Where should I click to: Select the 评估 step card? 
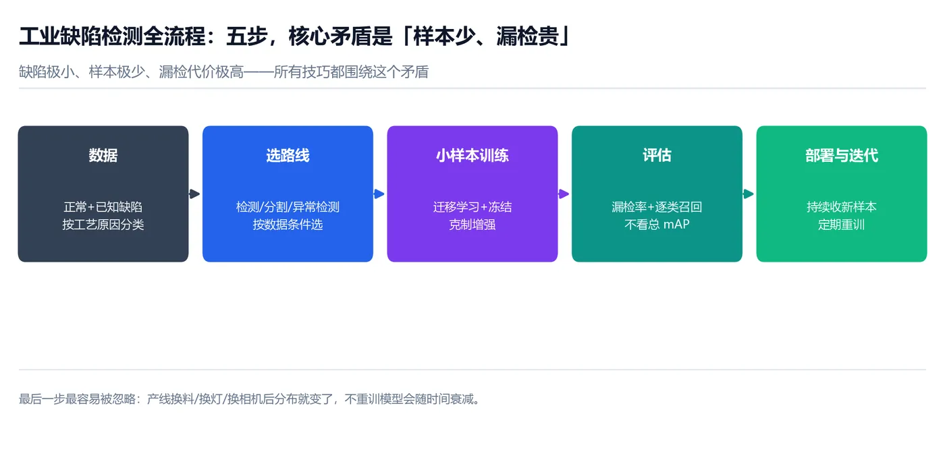(x=657, y=194)
